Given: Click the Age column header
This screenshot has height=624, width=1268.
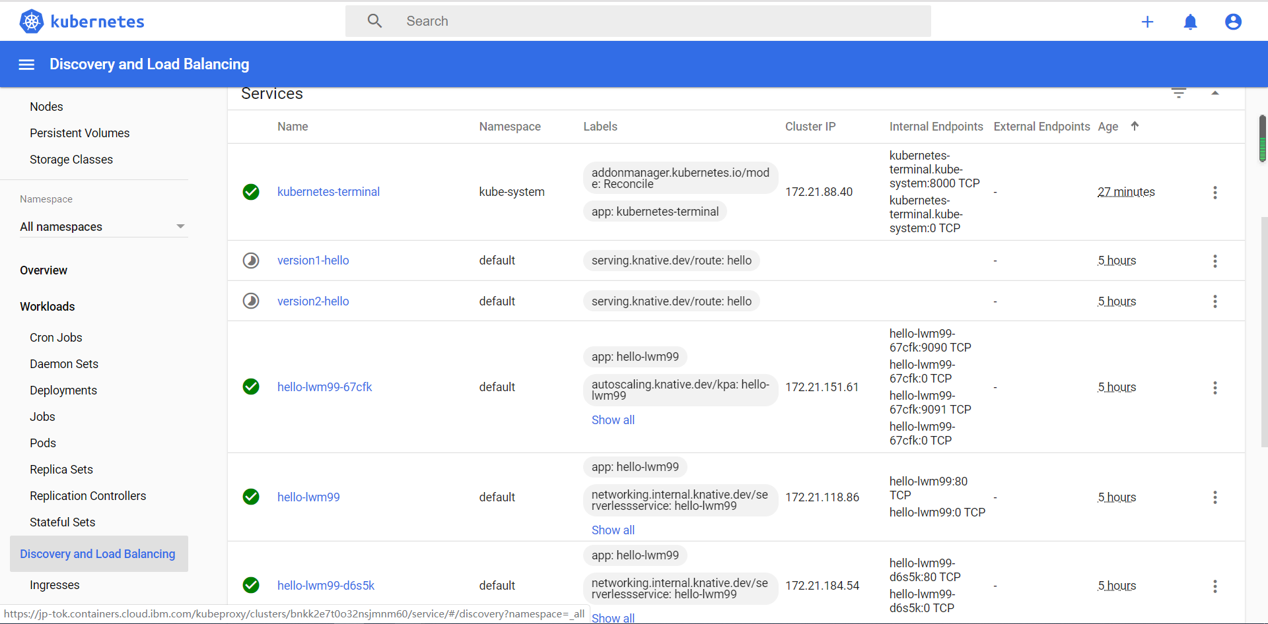Looking at the screenshot, I should click(1108, 127).
